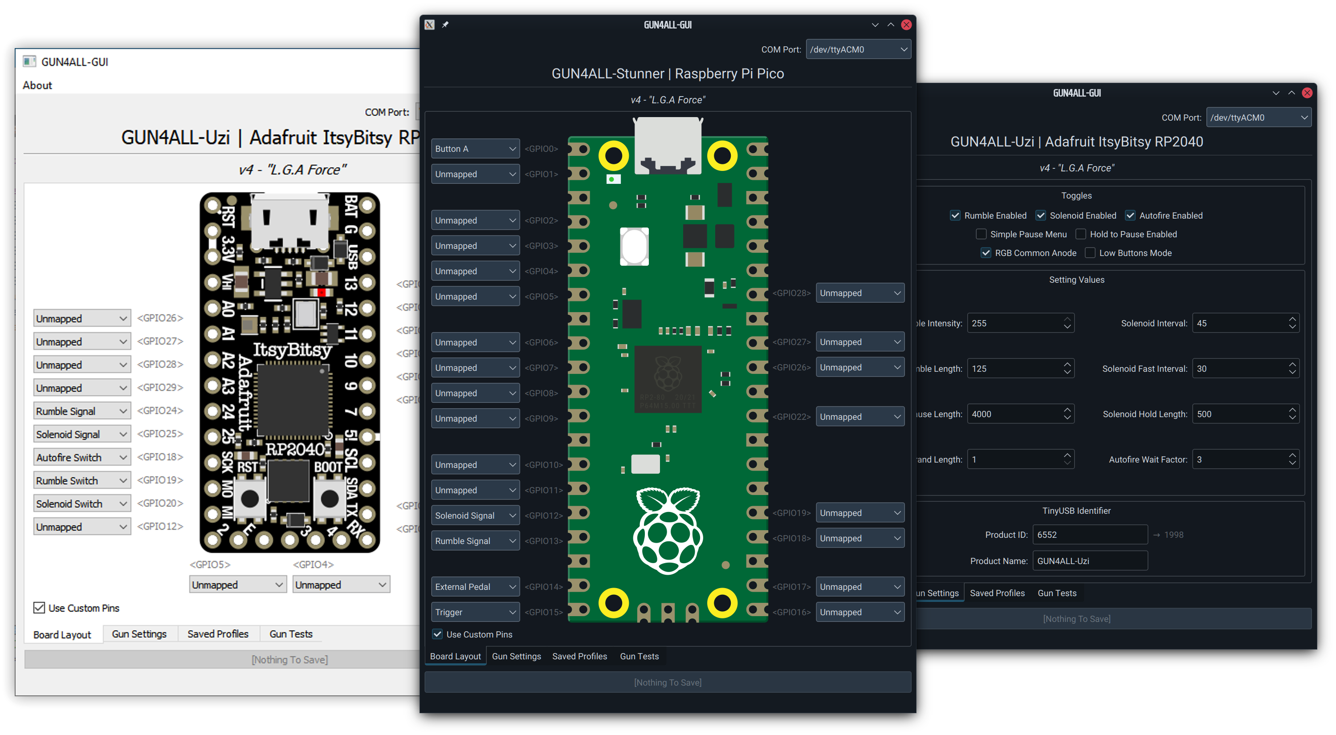Image resolution: width=1336 pixels, height=735 pixels.
Task: Click the Product Name input field
Action: [x=1090, y=561]
